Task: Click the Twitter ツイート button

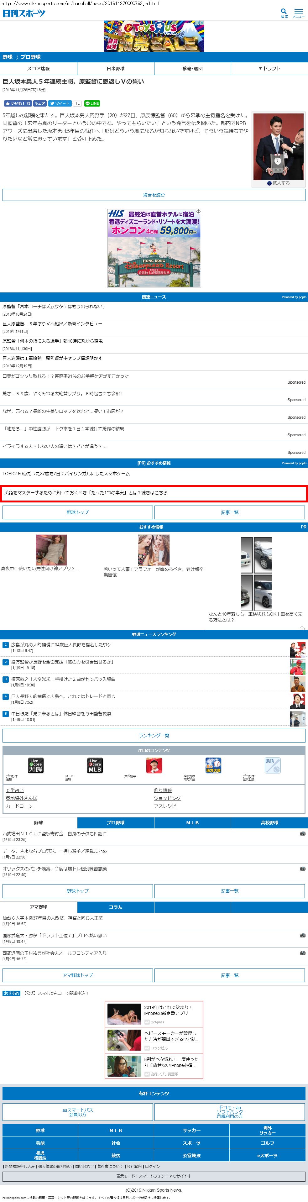Action: pyautogui.click(x=59, y=104)
